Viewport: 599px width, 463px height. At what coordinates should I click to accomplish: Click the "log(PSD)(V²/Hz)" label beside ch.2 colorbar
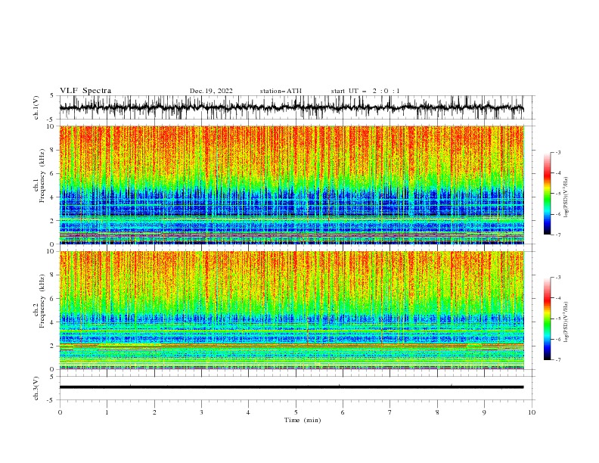click(566, 322)
